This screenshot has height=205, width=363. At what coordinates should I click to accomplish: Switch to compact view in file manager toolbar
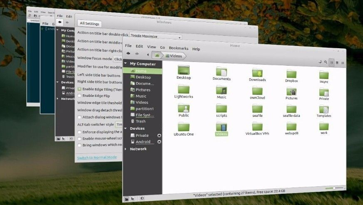pyautogui.click(x=342, y=63)
